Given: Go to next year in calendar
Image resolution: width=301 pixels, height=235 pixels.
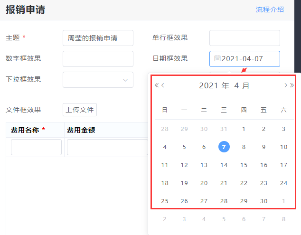Looking at the screenshot, I should (292, 85).
